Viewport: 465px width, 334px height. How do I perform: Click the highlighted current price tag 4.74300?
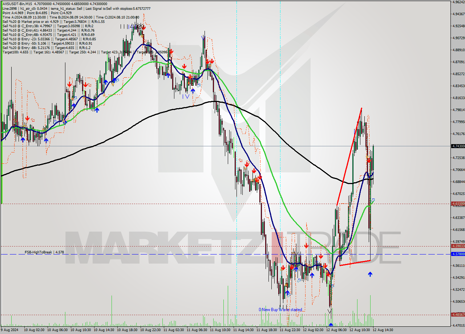(458, 146)
